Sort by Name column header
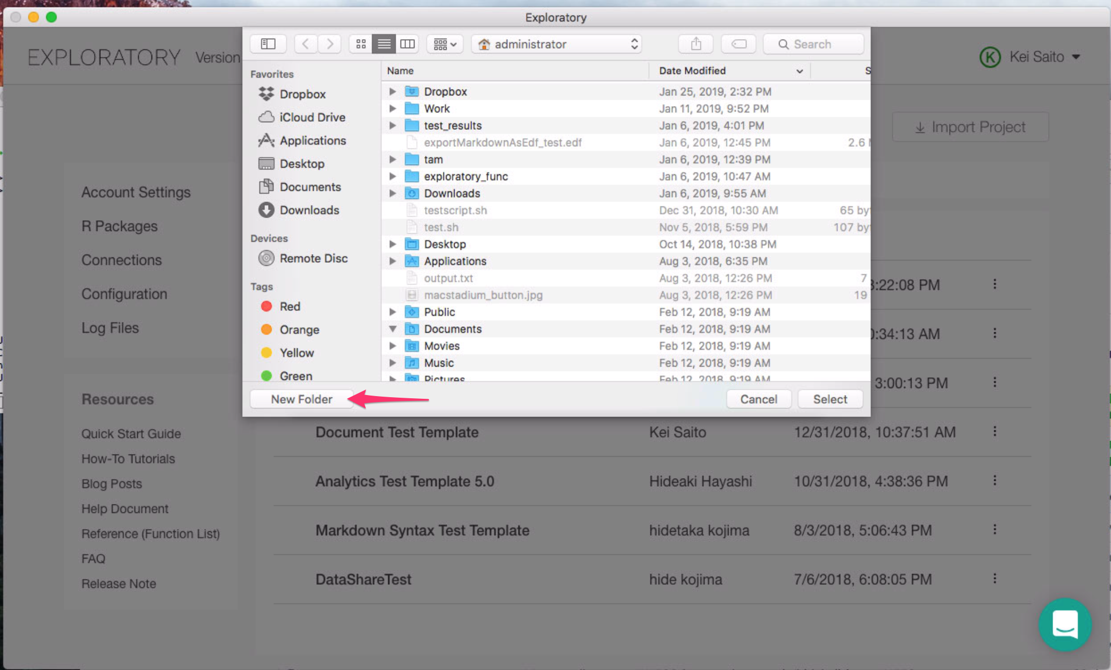 pos(515,70)
